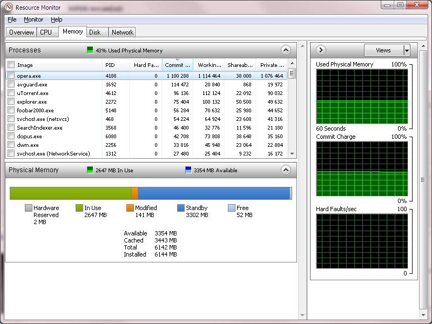Click the green In Use memory header icon
Screen dimensions: 432x324
(x=90, y=170)
